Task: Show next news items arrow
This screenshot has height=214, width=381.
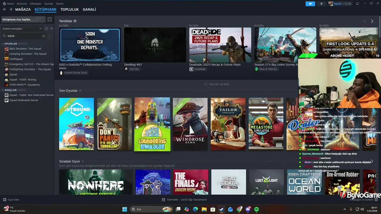Action: coord(372,21)
